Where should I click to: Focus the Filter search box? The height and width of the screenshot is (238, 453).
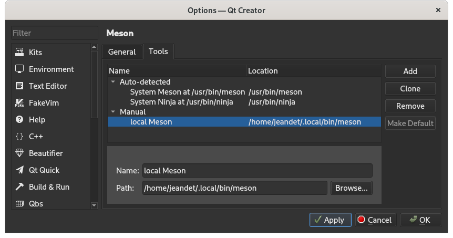(x=55, y=33)
